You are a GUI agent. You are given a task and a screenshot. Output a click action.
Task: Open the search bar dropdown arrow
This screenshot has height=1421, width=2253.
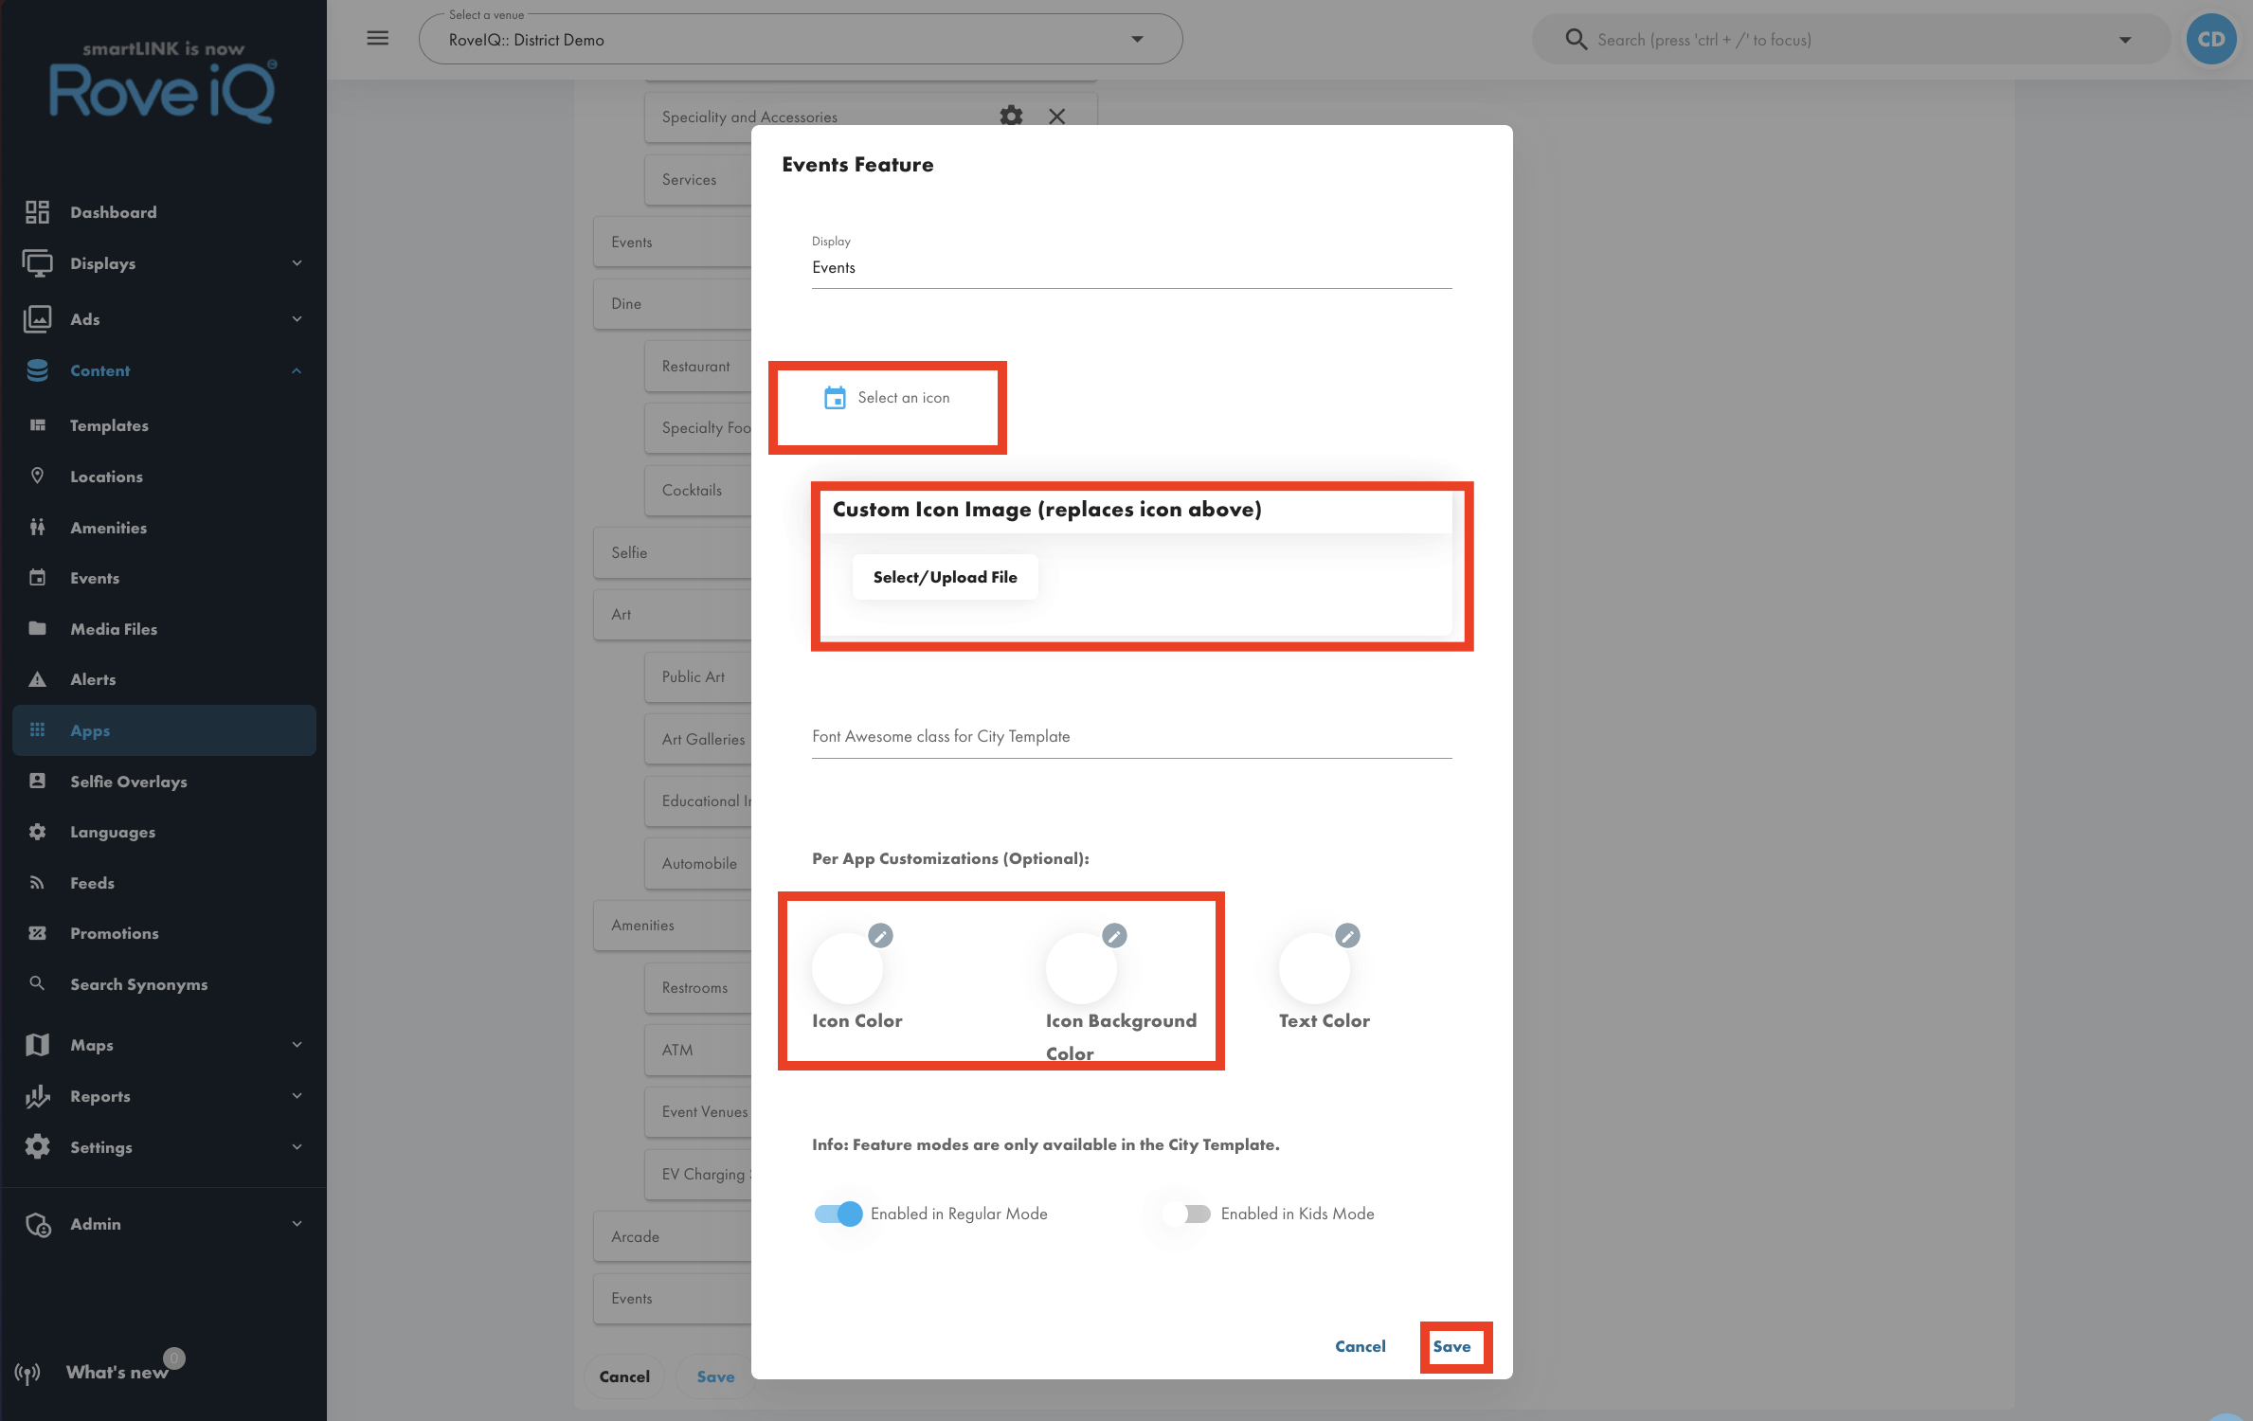click(x=2125, y=40)
